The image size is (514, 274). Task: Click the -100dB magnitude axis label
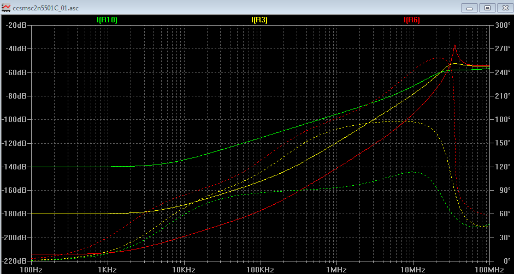[x=14, y=120]
